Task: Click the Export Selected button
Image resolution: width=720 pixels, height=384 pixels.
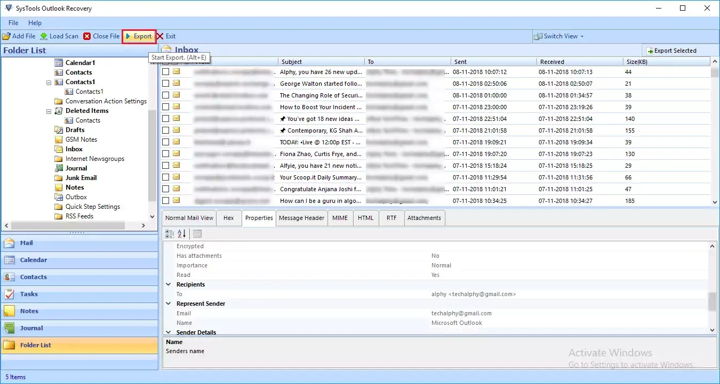Action: (671, 51)
